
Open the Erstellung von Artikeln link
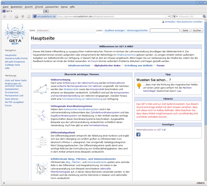pos(139,65)
